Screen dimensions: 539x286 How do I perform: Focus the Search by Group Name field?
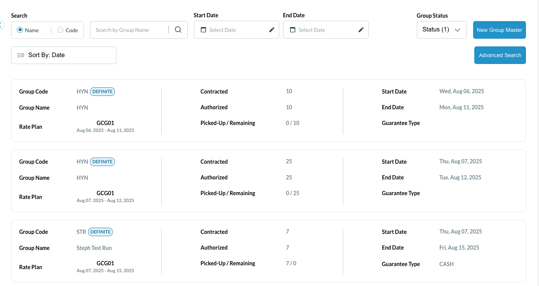pyautogui.click(x=129, y=30)
